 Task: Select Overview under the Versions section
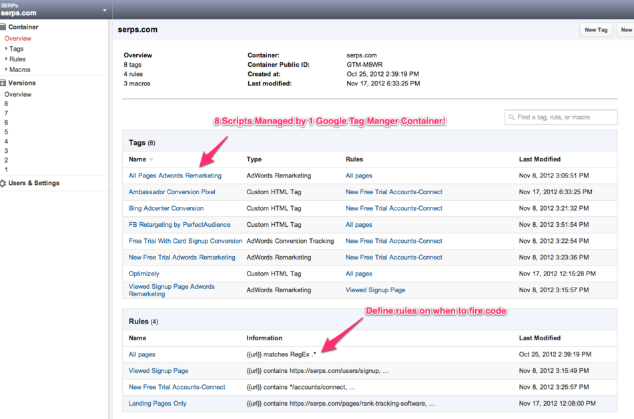18,95
